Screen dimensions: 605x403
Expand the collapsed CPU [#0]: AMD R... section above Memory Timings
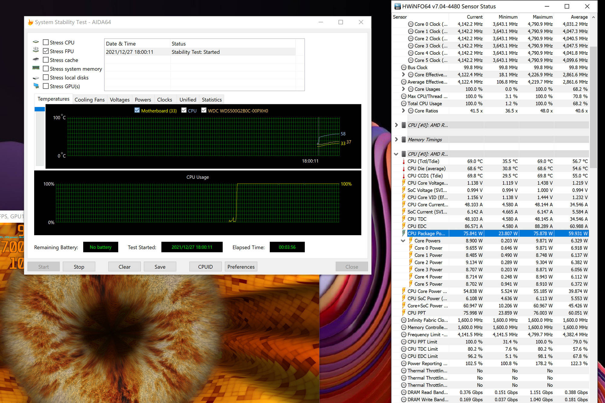[x=396, y=125]
